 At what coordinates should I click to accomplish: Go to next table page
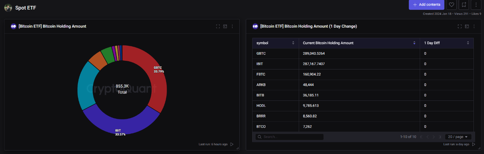point(434,137)
